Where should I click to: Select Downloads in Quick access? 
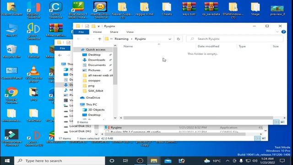(x=97, y=60)
